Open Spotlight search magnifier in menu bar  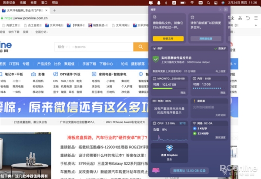pos(208,3)
